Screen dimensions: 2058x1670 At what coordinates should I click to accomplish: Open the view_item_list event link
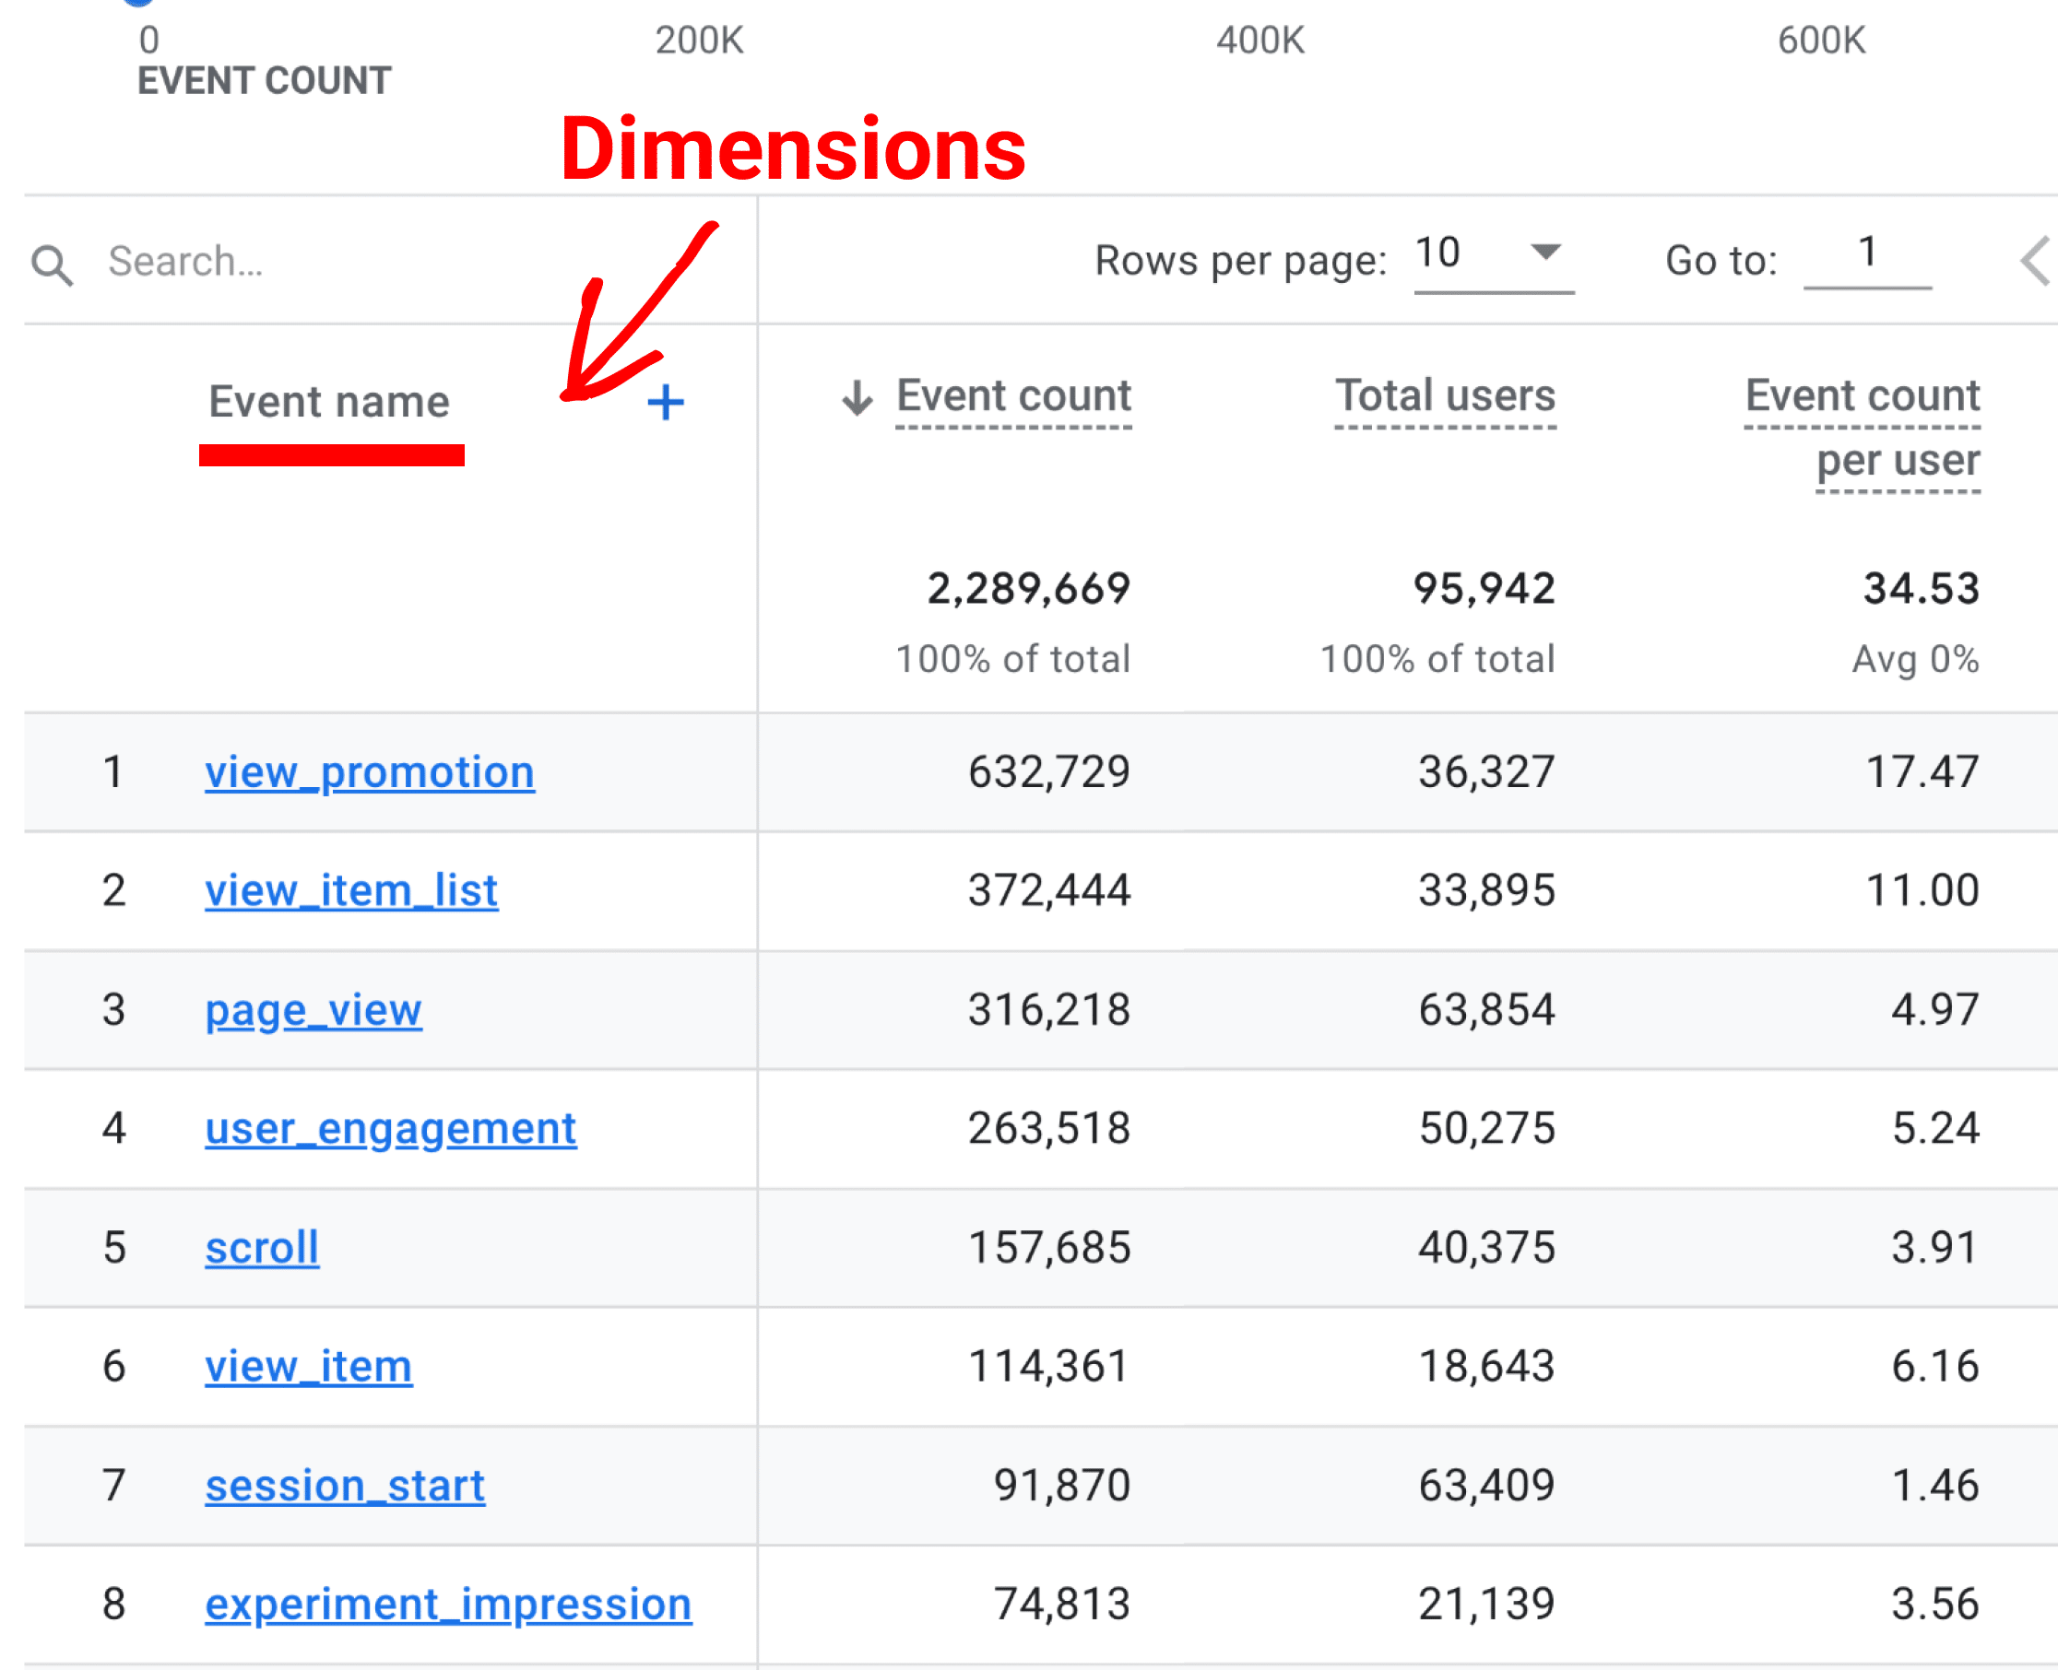(x=351, y=891)
